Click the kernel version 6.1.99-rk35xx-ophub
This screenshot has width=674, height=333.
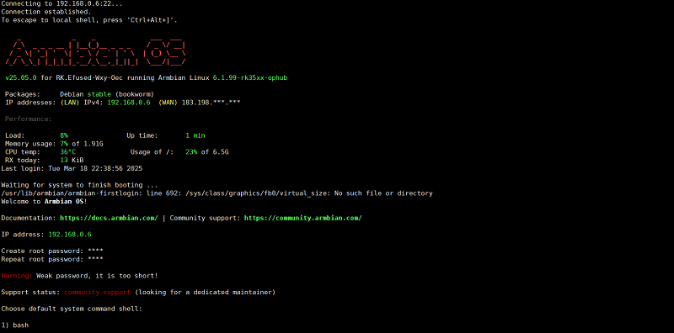click(250, 78)
